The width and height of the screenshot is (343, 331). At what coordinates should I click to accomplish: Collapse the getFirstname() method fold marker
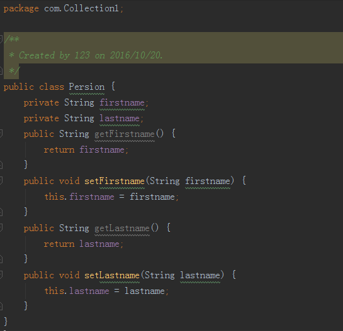[x=1, y=133]
